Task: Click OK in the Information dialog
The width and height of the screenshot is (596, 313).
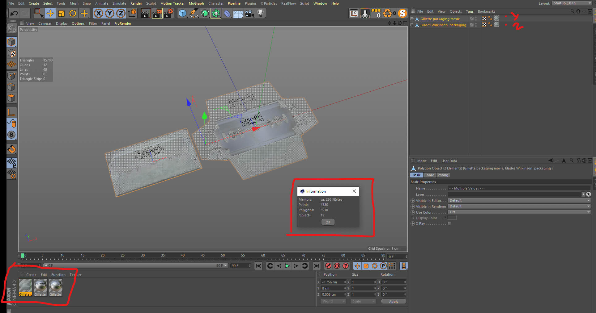Action: [x=328, y=222]
